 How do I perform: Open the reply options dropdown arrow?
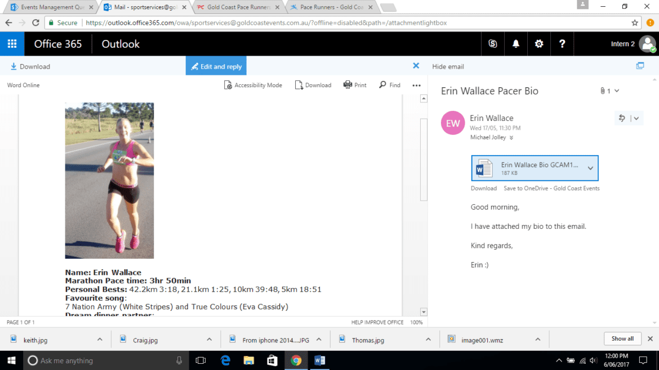tap(636, 119)
